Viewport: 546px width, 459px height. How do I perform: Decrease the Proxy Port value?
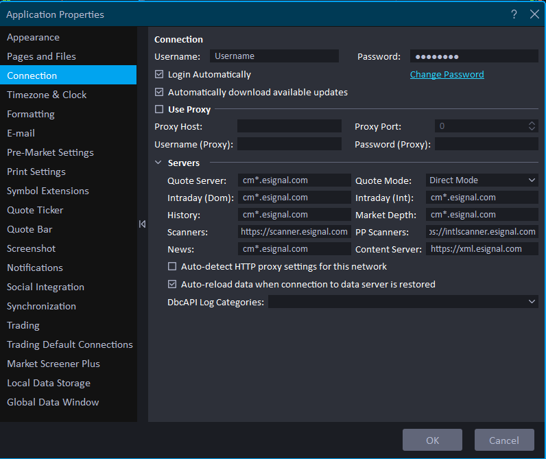click(x=532, y=128)
